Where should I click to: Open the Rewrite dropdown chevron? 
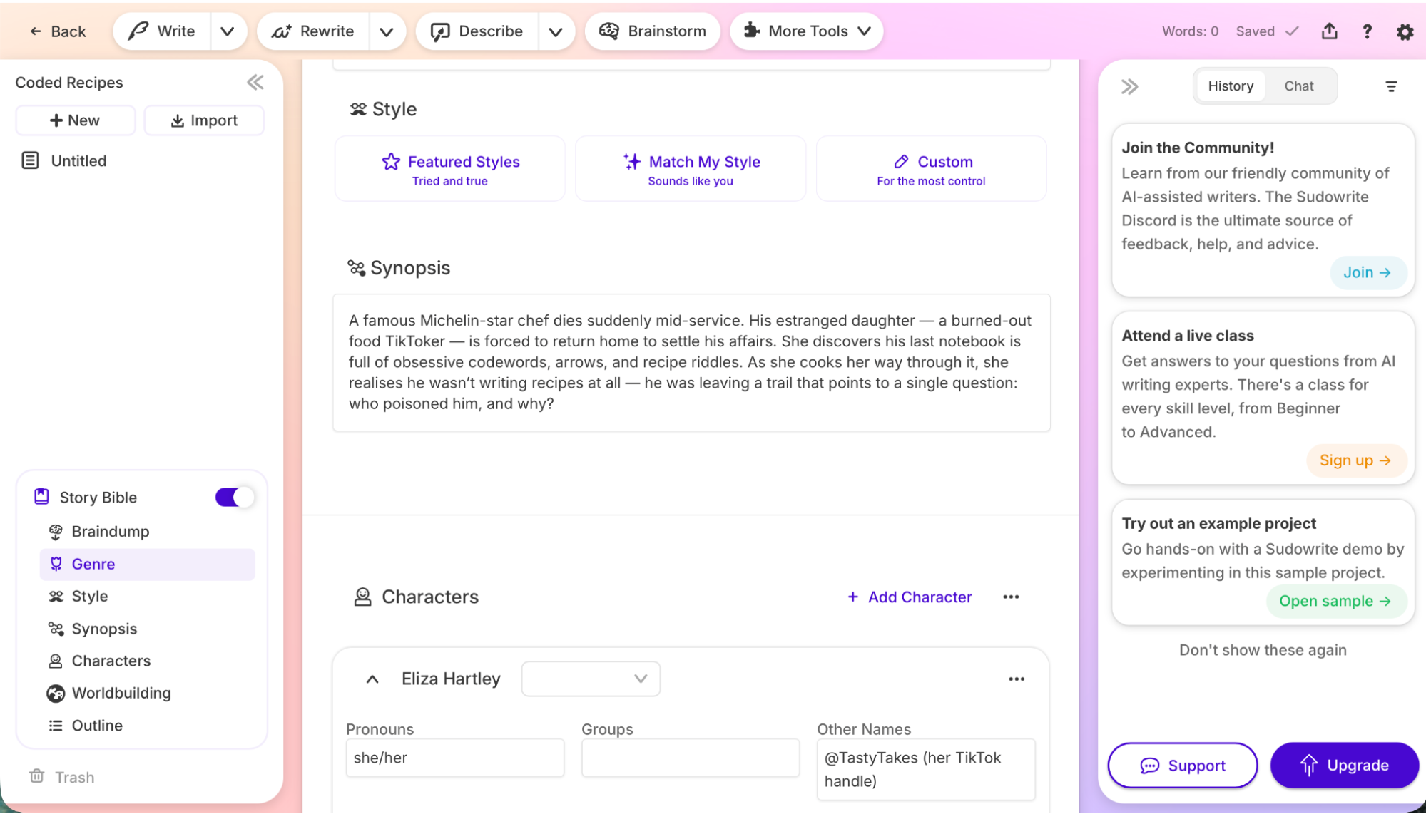(x=387, y=31)
